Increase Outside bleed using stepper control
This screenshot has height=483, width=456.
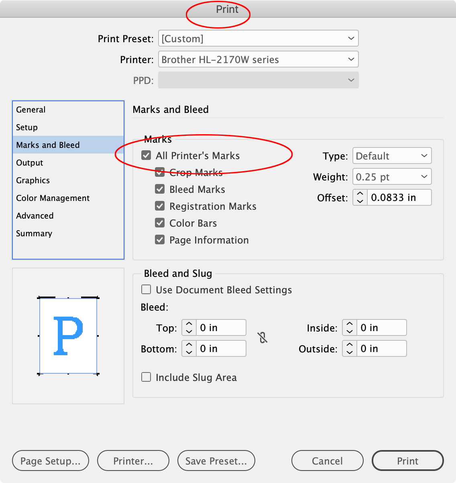tap(349, 345)
